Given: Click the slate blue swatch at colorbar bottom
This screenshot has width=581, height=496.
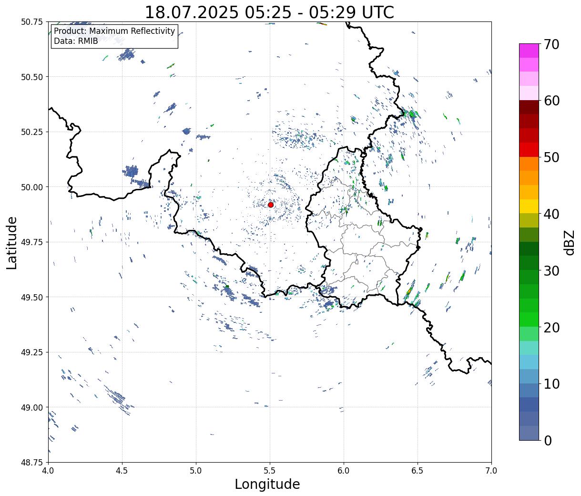Looking at the screenshot, I should click(529, 433).
